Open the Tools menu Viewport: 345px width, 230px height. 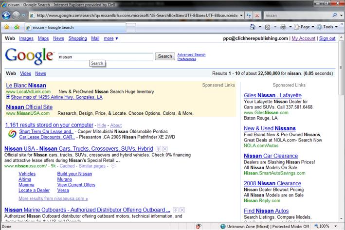[x=327, y=27]
